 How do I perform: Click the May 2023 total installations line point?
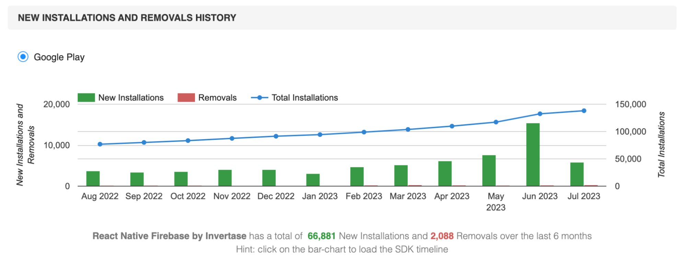(496, 122)
